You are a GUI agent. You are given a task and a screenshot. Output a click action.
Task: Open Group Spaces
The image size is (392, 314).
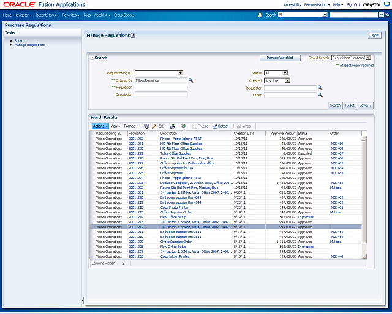(124, 15)
